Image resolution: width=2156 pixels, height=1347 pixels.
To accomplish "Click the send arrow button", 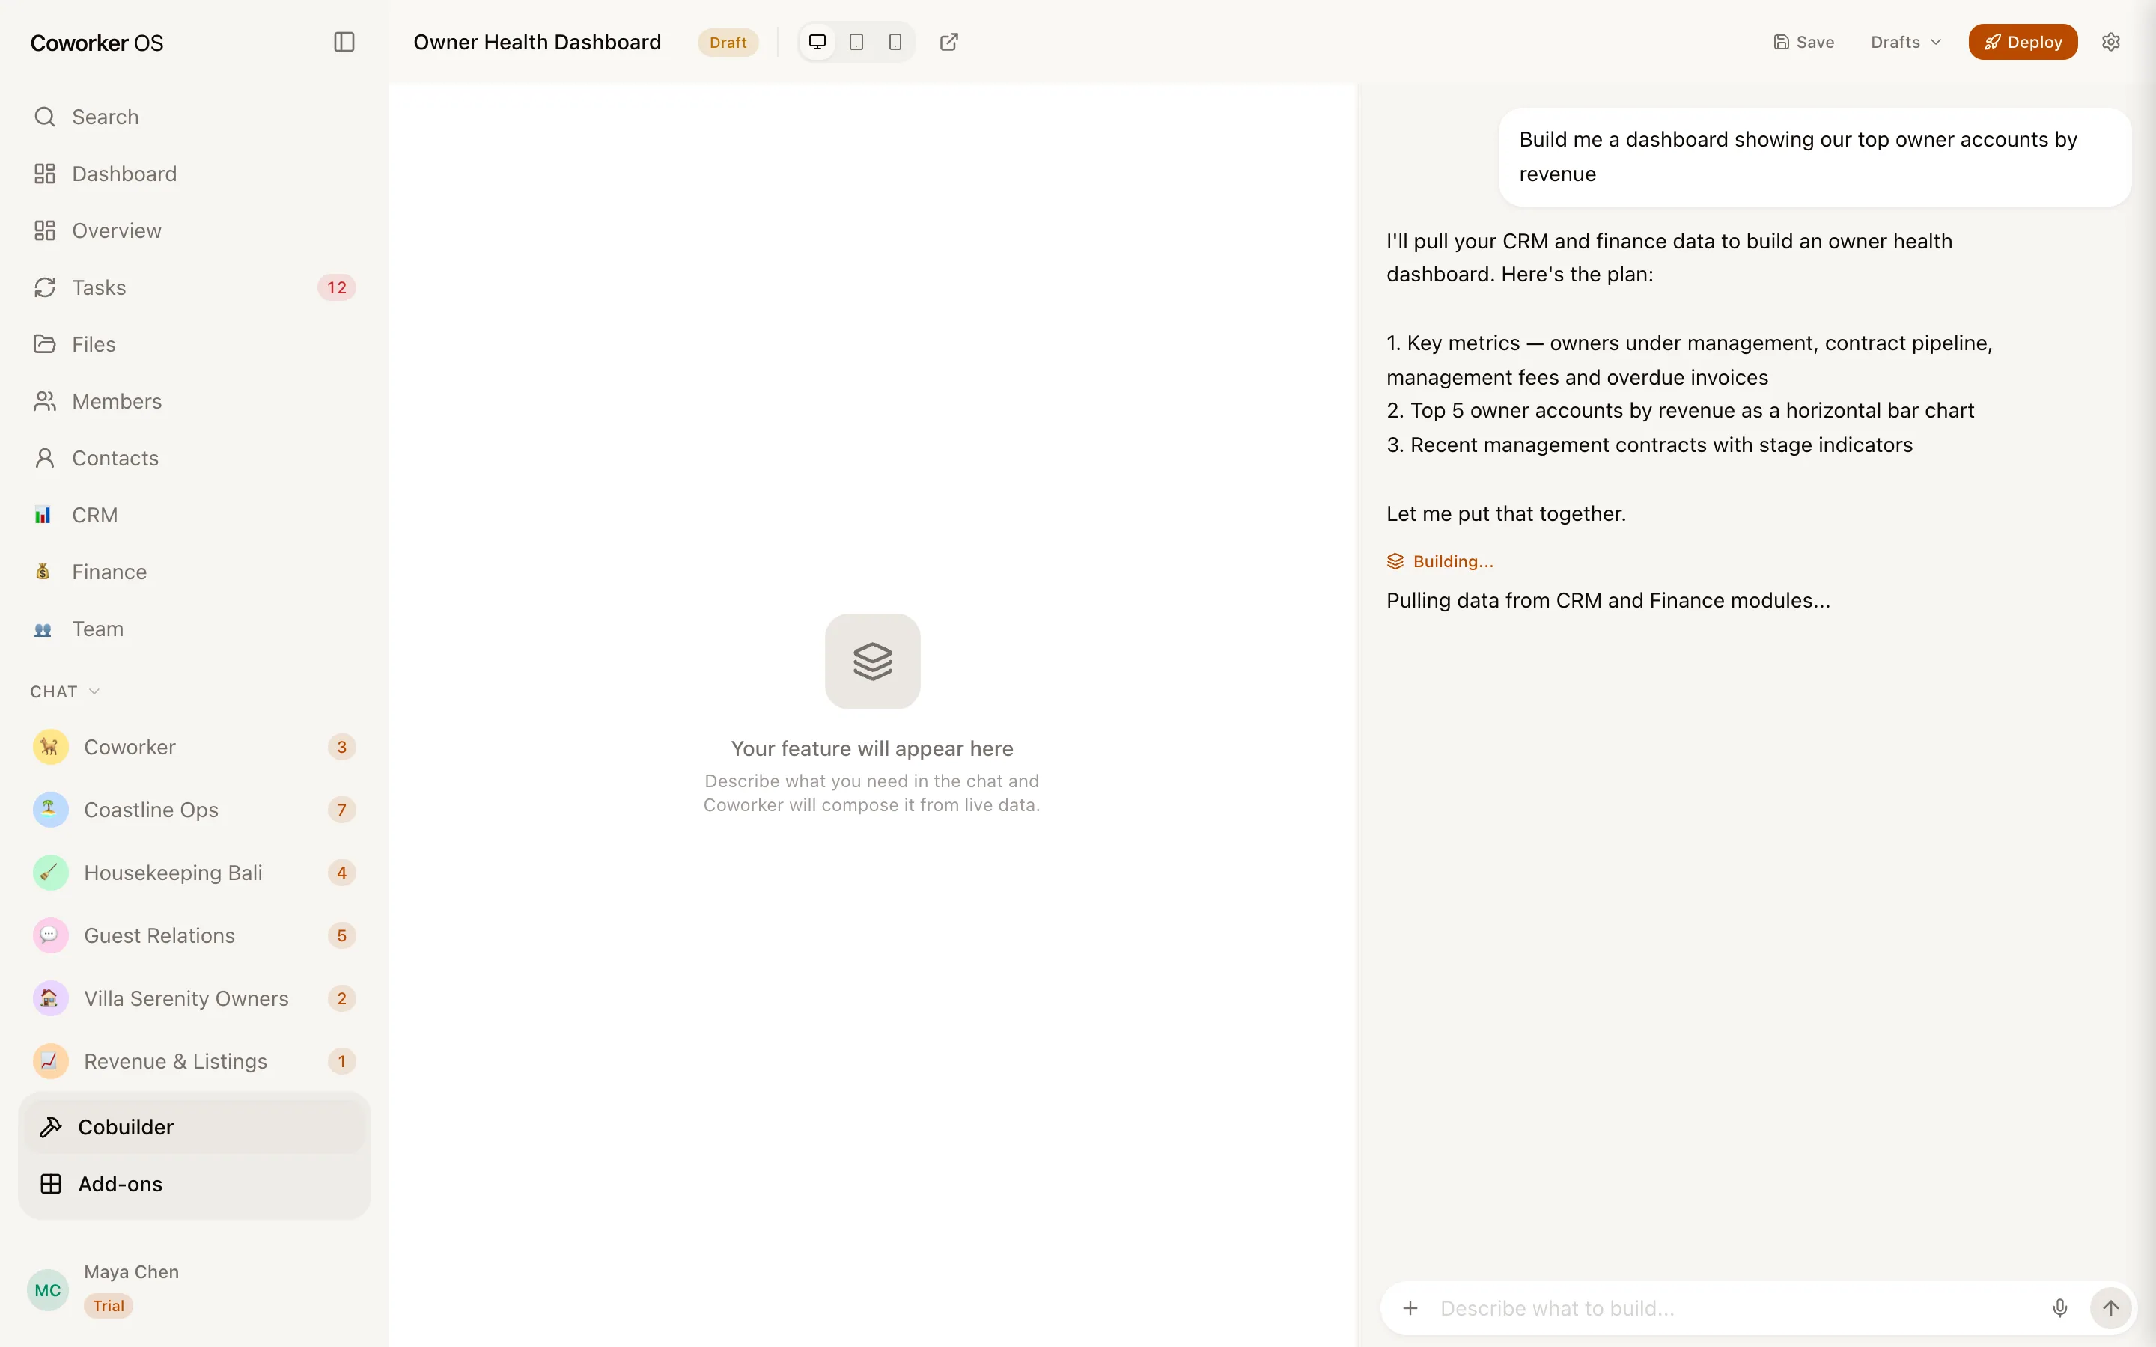I will 2110,1308.
